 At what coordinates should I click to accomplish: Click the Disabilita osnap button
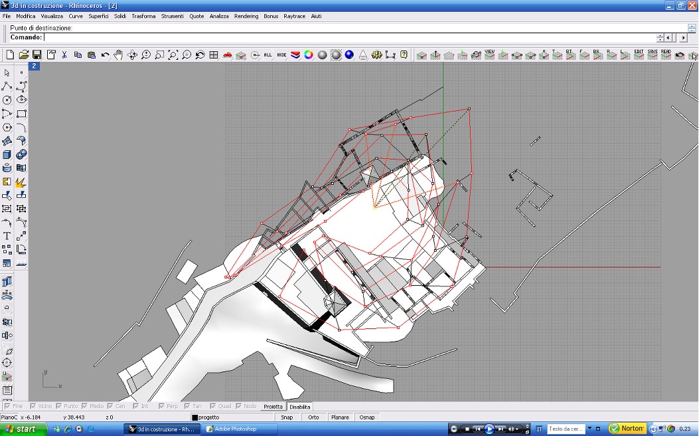click(300, 406)
